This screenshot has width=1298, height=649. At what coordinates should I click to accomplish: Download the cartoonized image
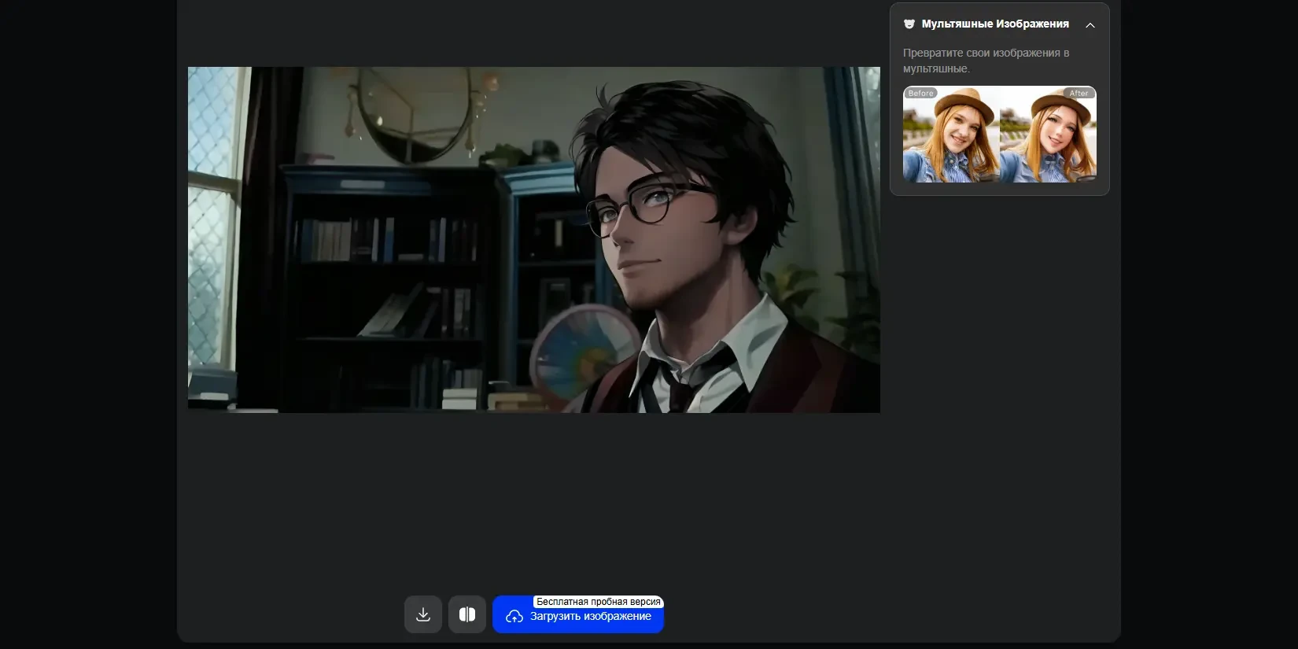click(423, 614)
